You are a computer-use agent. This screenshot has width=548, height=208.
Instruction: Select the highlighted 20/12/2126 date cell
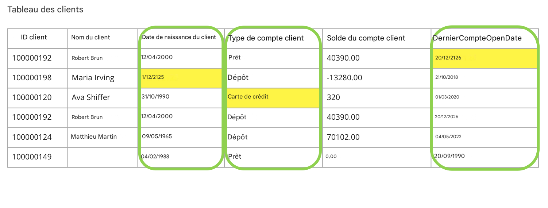(x=448, y=58)
